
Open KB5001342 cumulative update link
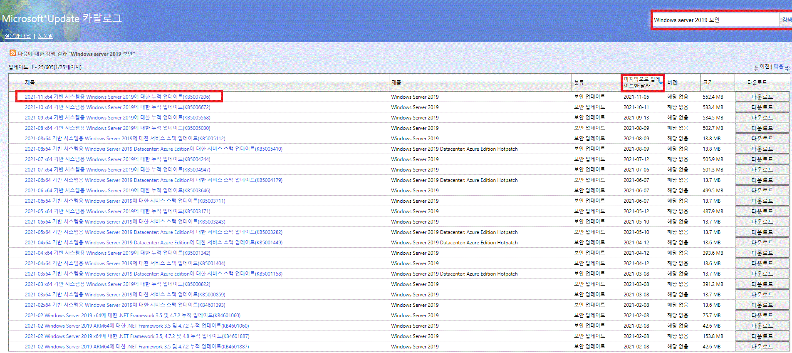point(118,253)
